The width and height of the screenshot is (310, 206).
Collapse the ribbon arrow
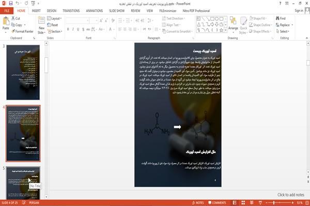click(x=306, y=38)
